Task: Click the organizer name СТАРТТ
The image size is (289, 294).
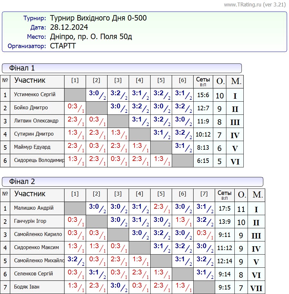Action: pyautogui.click(x=63, y=46)
